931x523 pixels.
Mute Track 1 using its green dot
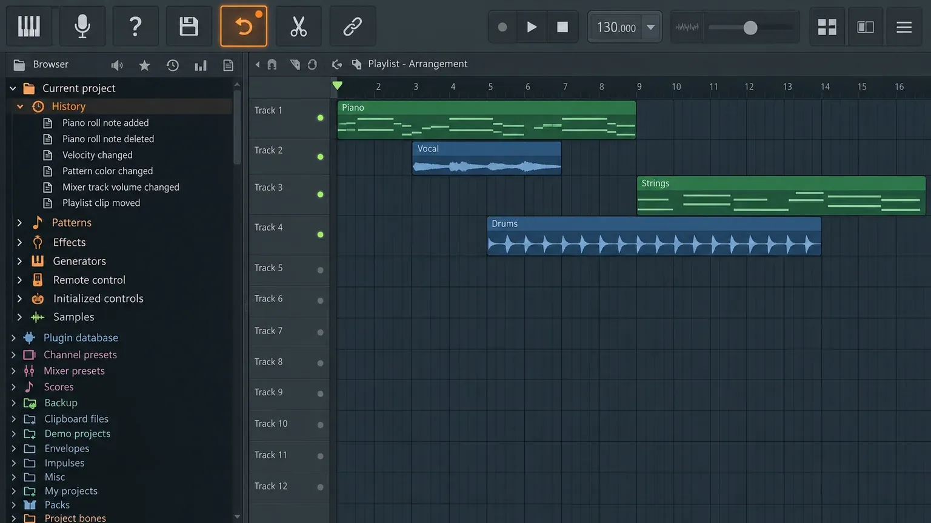pyautogui.click(x=321, y=117)
